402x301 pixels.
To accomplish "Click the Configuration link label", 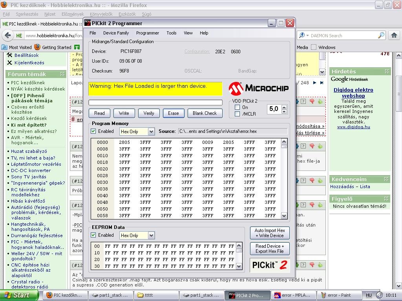I will point(197,51).
